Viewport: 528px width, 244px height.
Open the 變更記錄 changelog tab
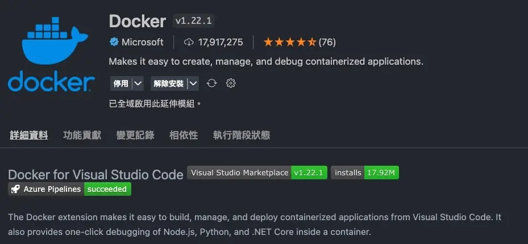[x=135, y=135]
